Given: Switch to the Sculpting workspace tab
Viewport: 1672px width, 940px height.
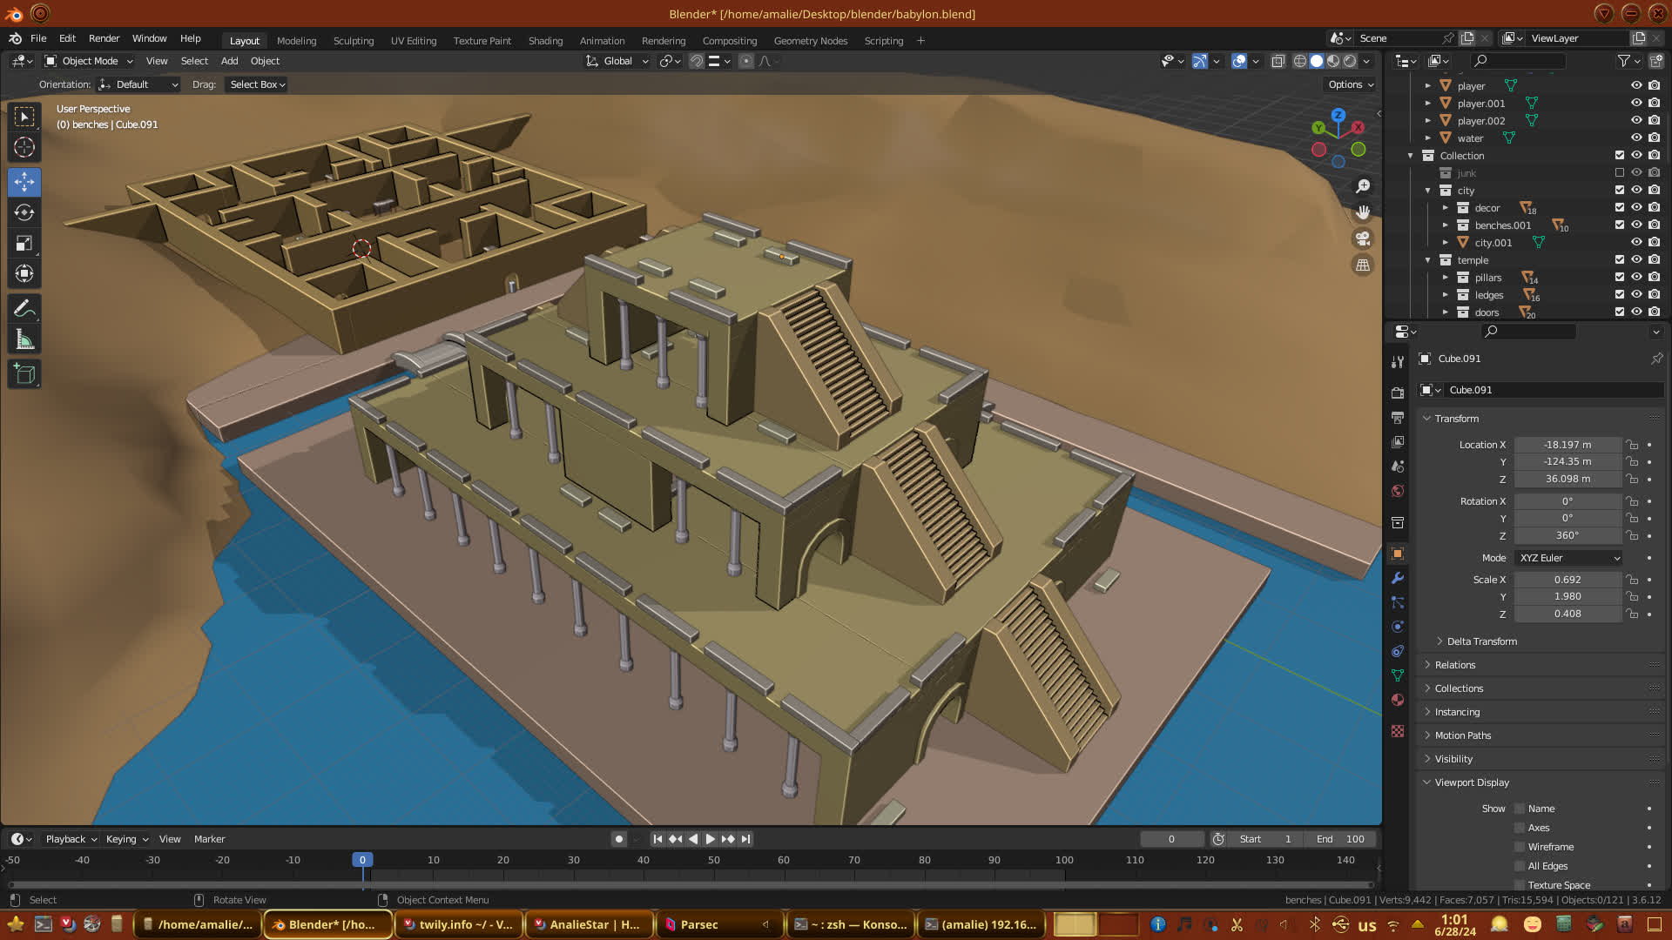Looking at the screenshot, I should [353, 41].
